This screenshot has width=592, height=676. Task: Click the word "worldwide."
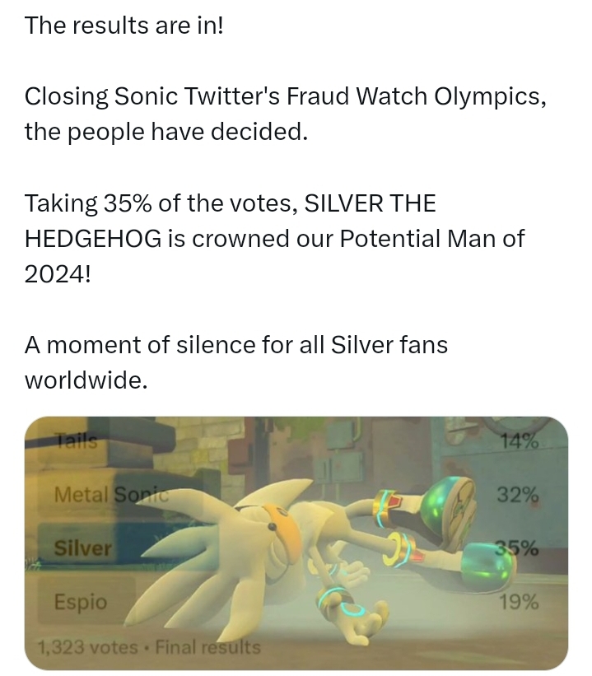click(86, 380)
